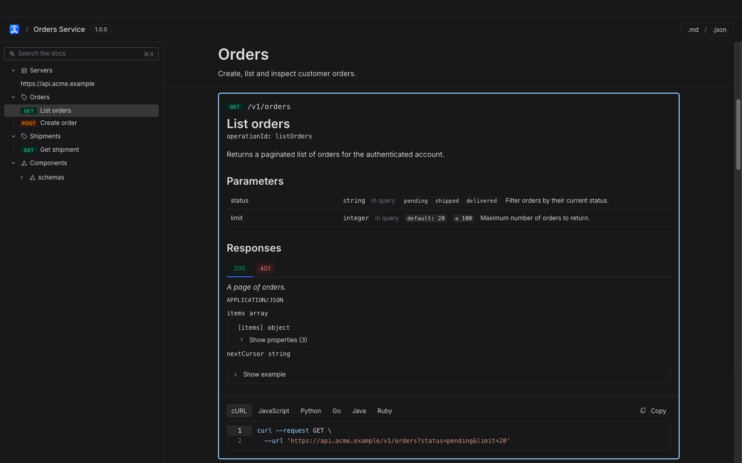
Task: Click the 1.0.0 version badge
Action: [x=101, y=29]
